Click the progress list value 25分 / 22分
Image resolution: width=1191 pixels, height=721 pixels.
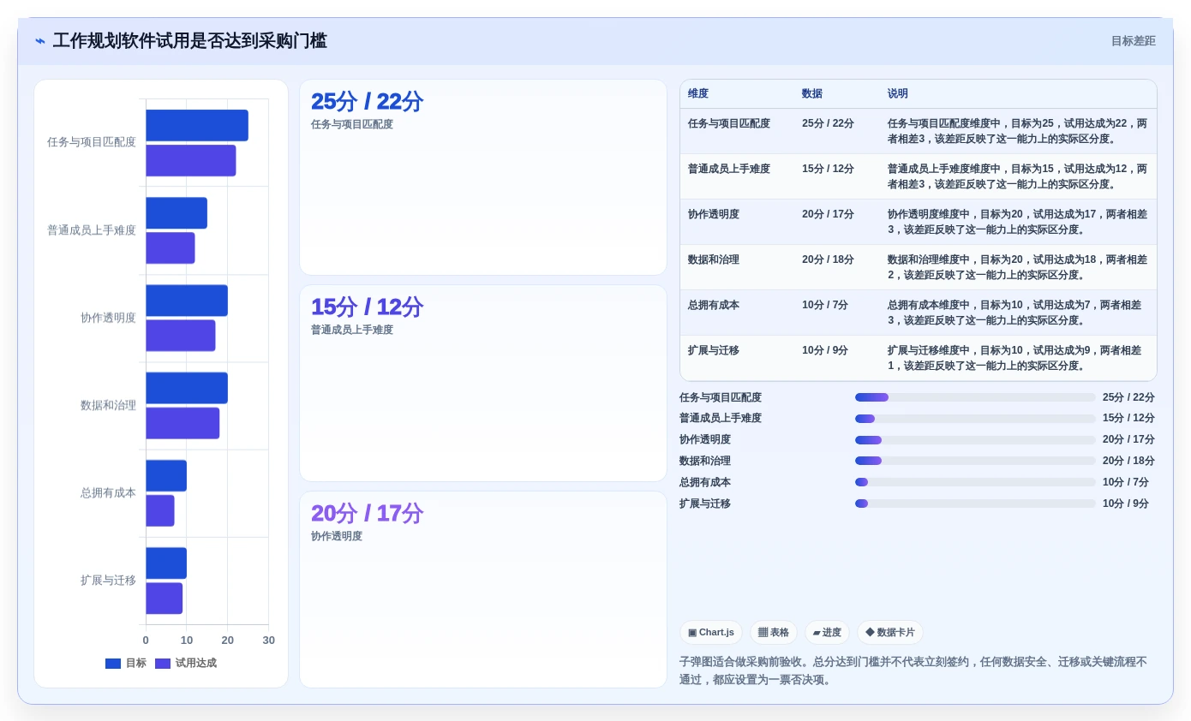1128,397
